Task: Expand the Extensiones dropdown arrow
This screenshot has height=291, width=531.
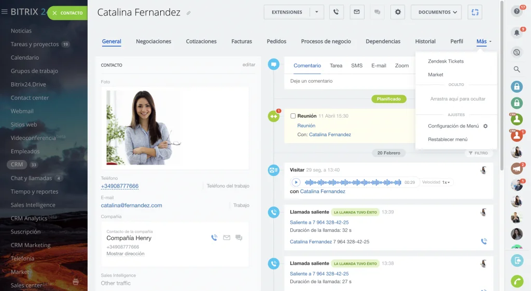Action: (x=317, y=12)
